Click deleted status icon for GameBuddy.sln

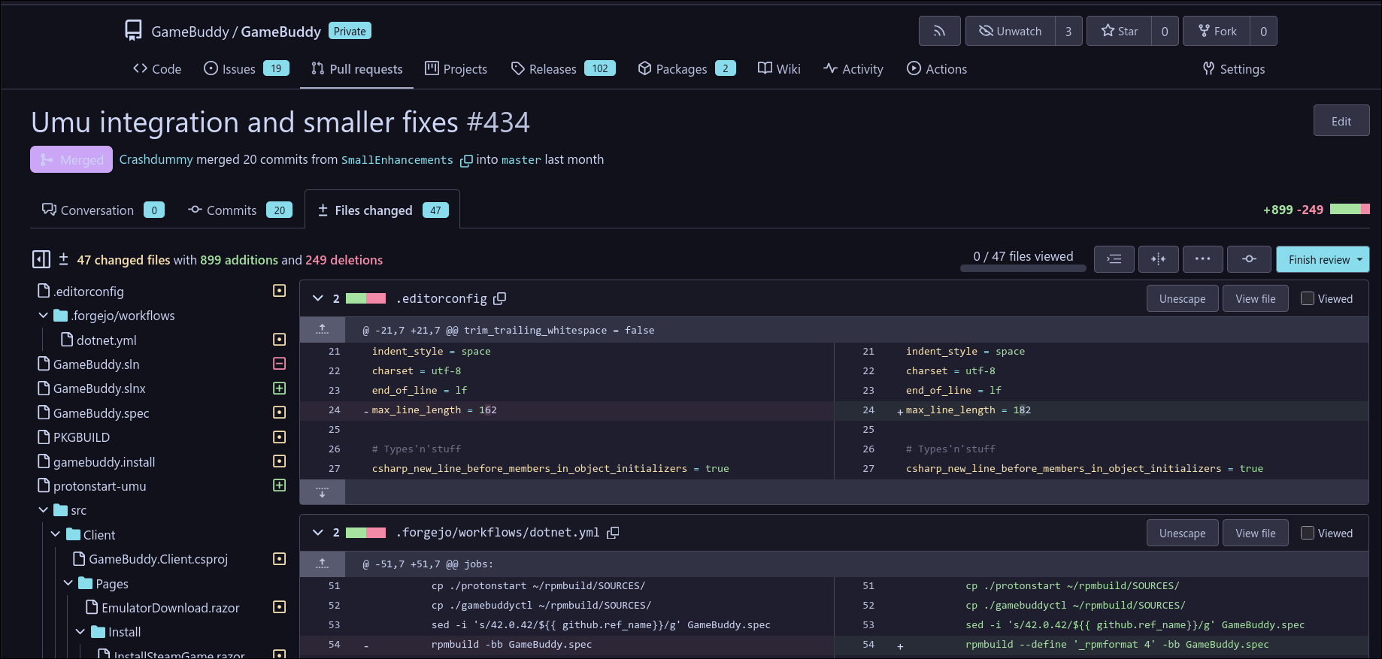279,364
